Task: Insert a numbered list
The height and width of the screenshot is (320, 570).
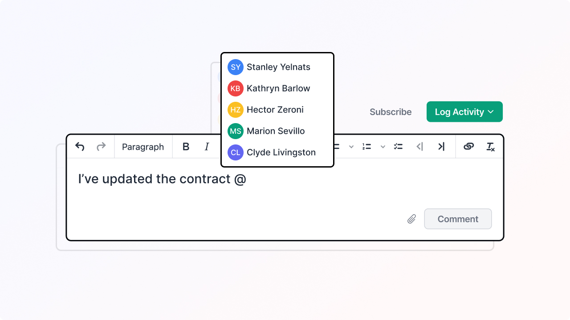Action: coord(367,147)
